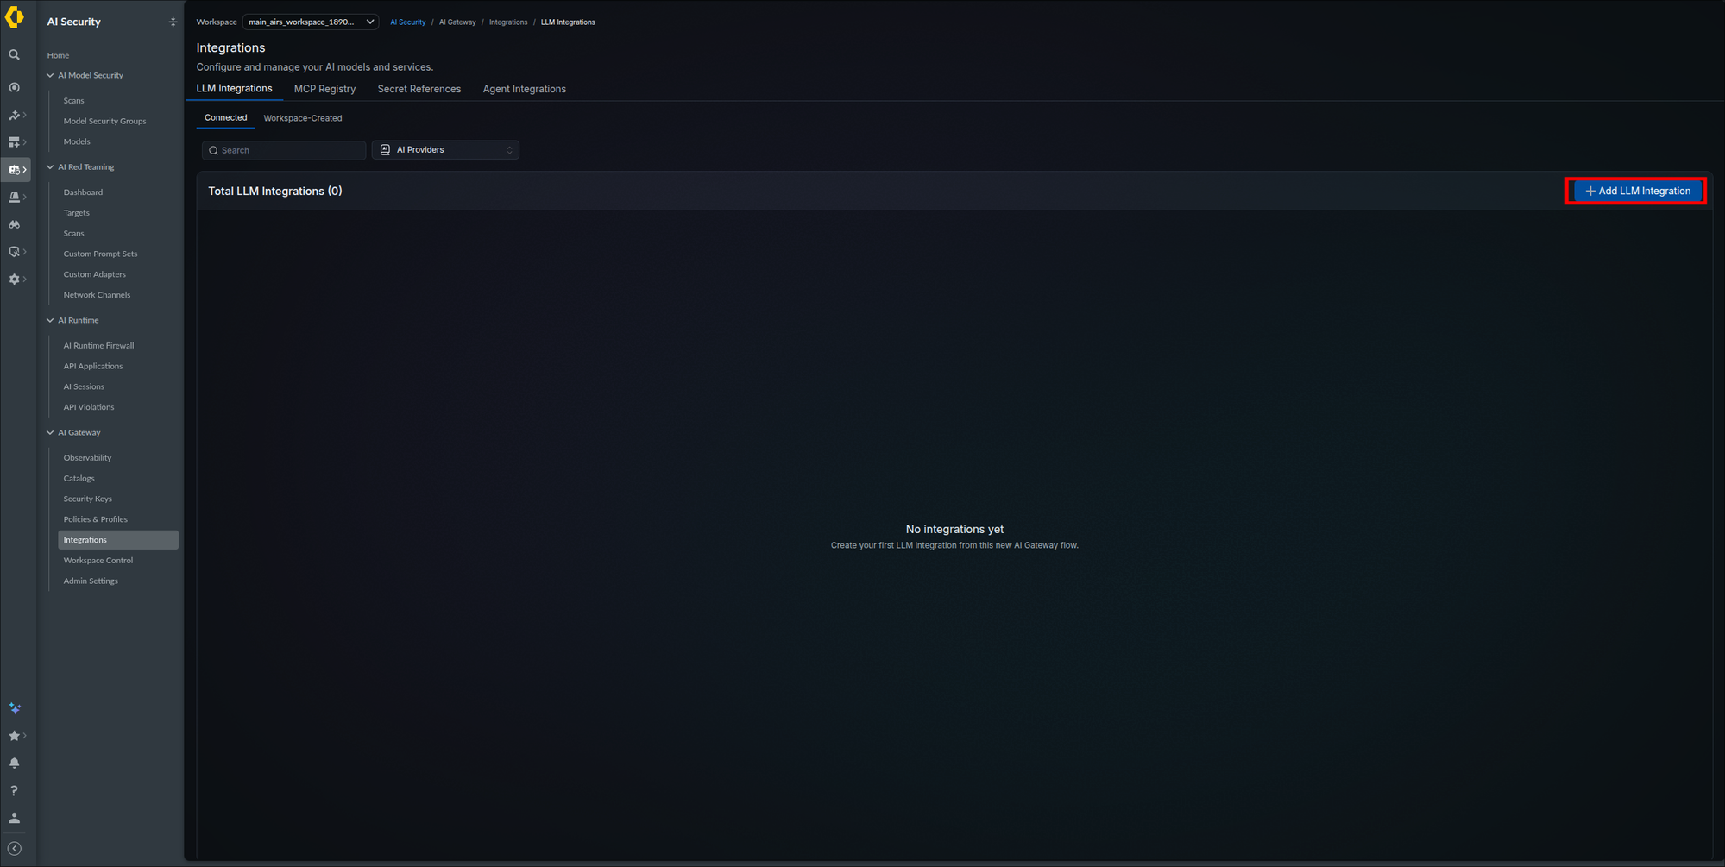The width and height of the screenshot is (1725, 867).
Task: Open Admin Settings in sidebar
Action: [91, 581]
